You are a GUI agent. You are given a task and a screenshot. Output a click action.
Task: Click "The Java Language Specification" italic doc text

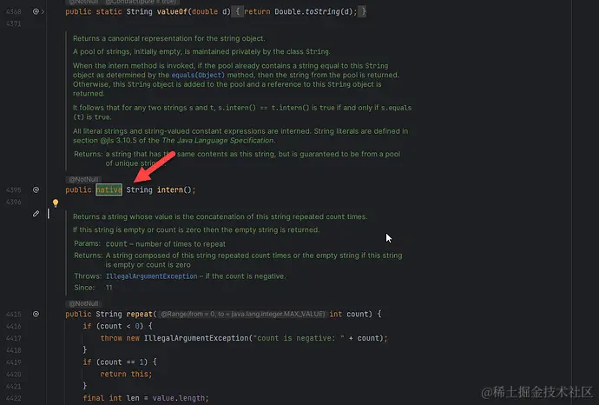tap(218, 140)
